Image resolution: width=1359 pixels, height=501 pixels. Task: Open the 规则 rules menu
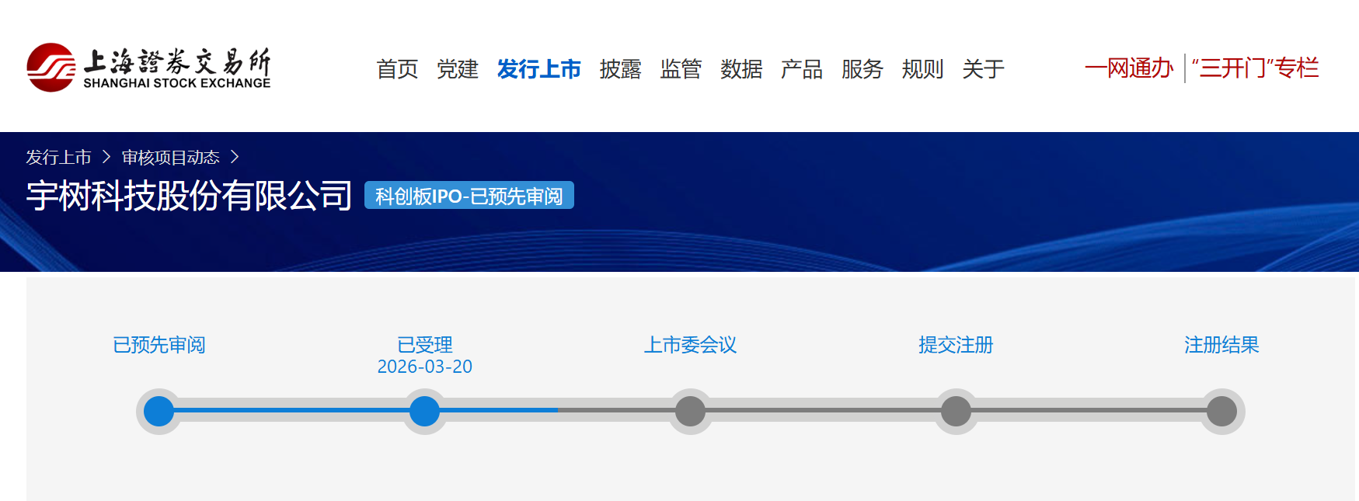922,69
